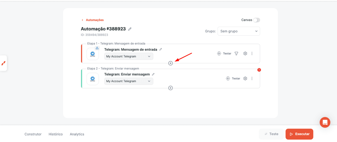Click the 'Automação #388923' title

click(x=103, y=29)
